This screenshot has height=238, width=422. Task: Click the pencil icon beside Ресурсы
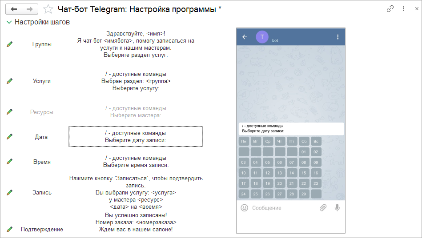pyautogui.click(x=9, y=112)
